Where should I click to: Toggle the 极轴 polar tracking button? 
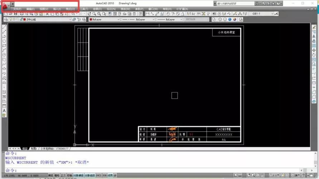pos(69,175)
